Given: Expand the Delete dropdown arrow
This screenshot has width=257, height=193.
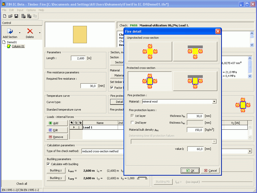Looking at the screenshot, I should point(40,33).
